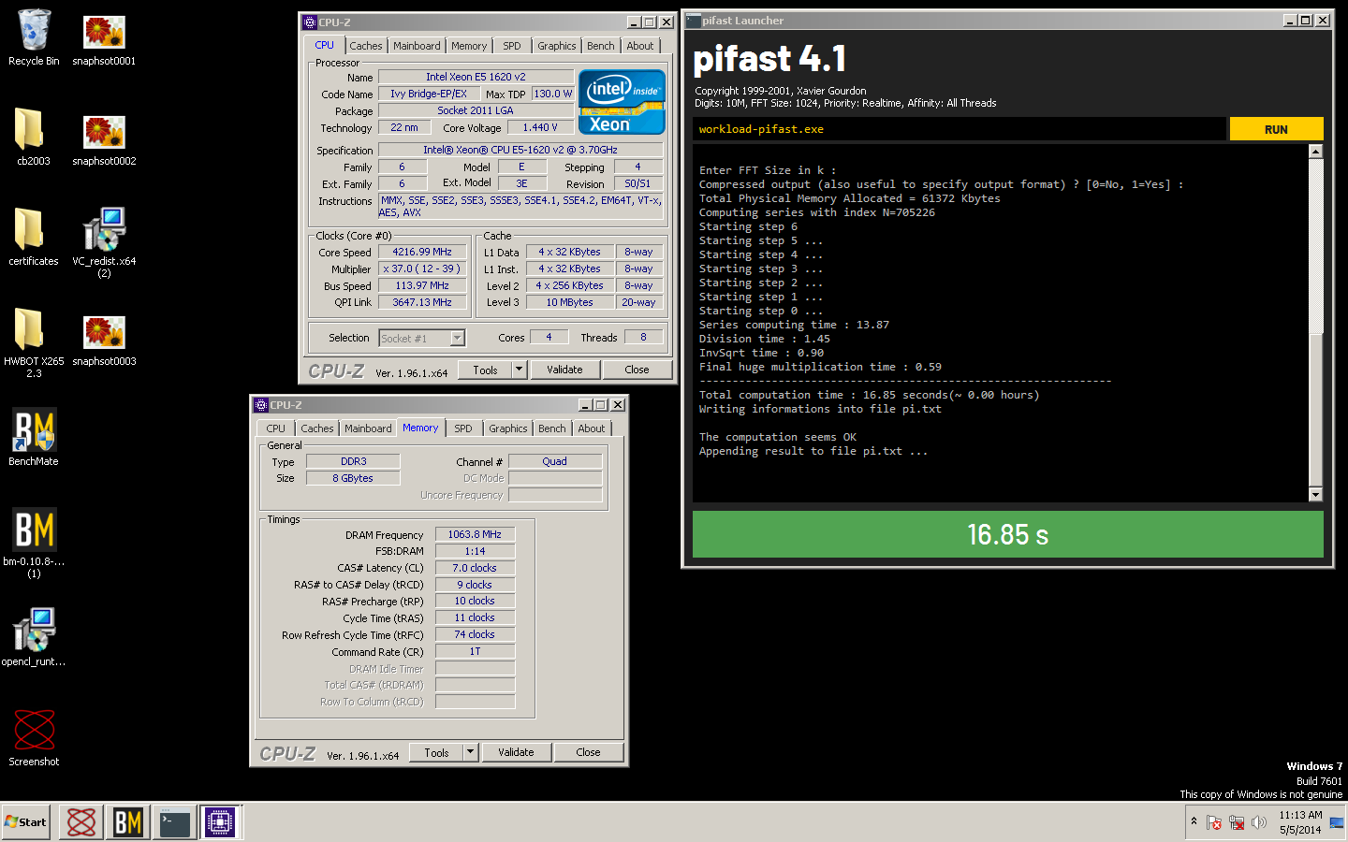The image size is (1348, 842).
Task: Switch to BenchMate BM taskbar icon
Action: click(127, 822)
